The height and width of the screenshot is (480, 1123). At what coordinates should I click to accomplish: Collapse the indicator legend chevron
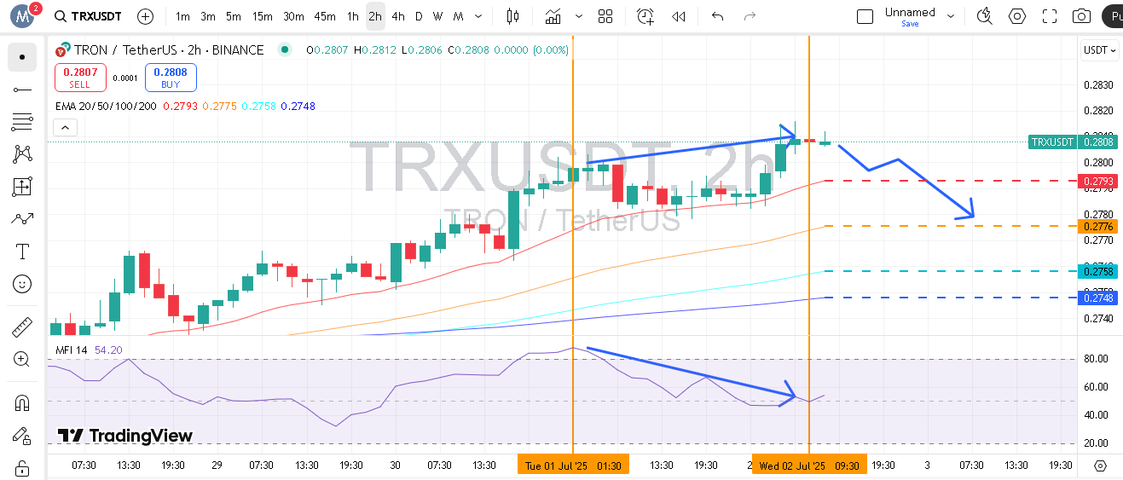65,128
